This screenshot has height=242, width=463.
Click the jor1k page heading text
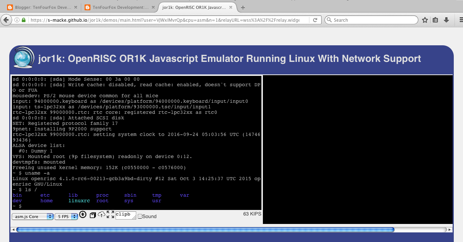click(230, 59)
